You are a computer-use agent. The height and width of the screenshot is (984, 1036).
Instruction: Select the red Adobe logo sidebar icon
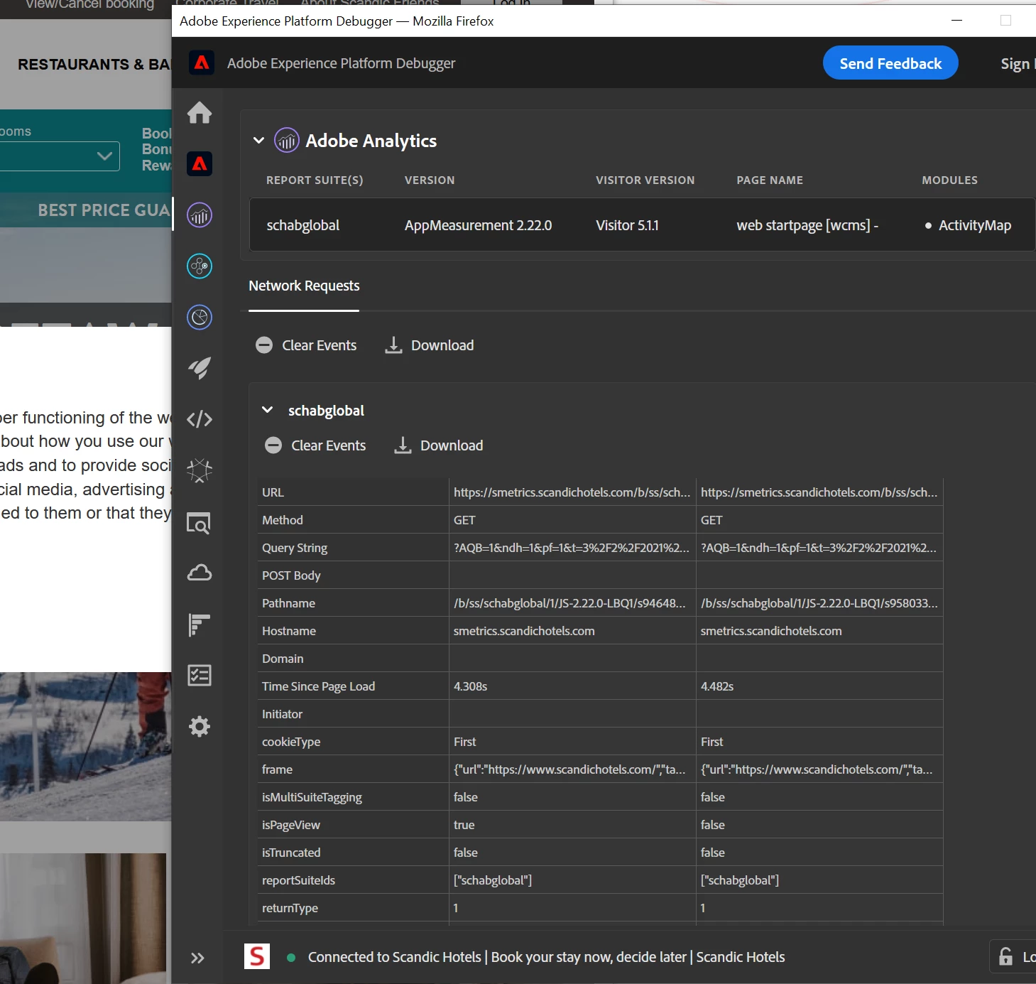click(200, 164)
